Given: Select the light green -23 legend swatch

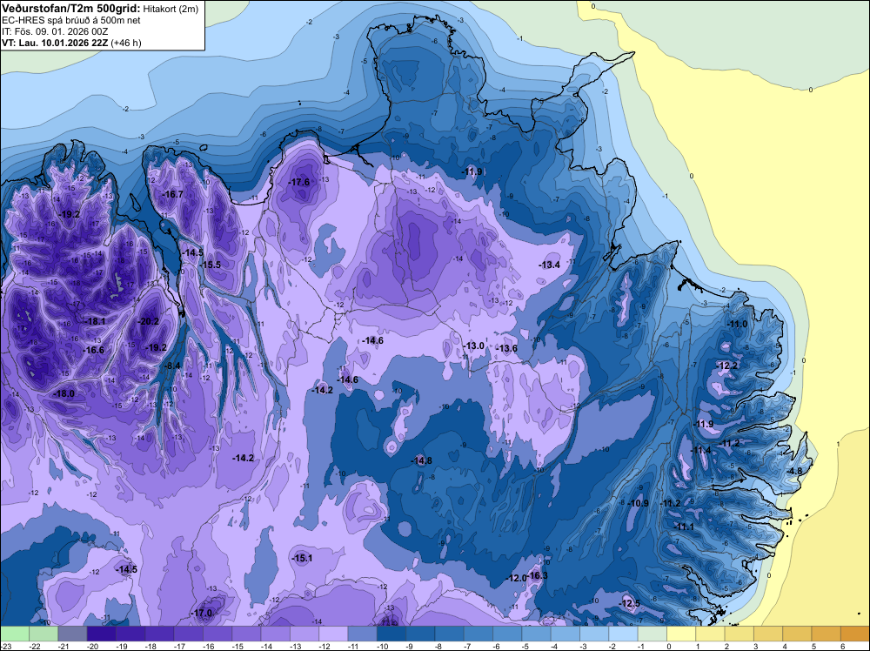Looking at the screenshot, I should (15, 634).
